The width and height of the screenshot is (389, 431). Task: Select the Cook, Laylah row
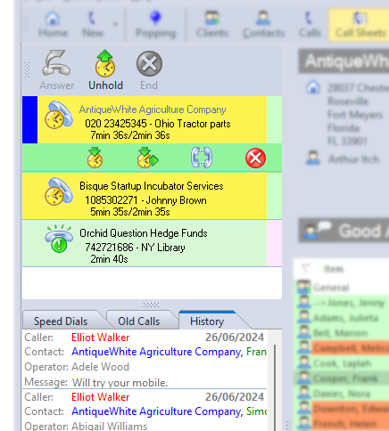point(342,363)
